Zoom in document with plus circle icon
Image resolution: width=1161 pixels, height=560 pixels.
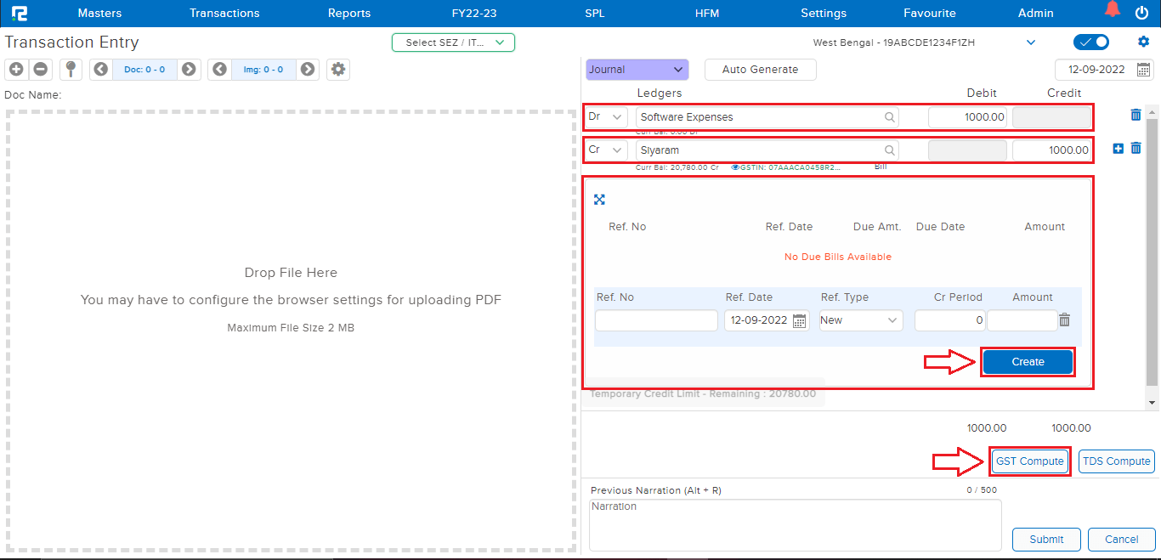(16, 70)
